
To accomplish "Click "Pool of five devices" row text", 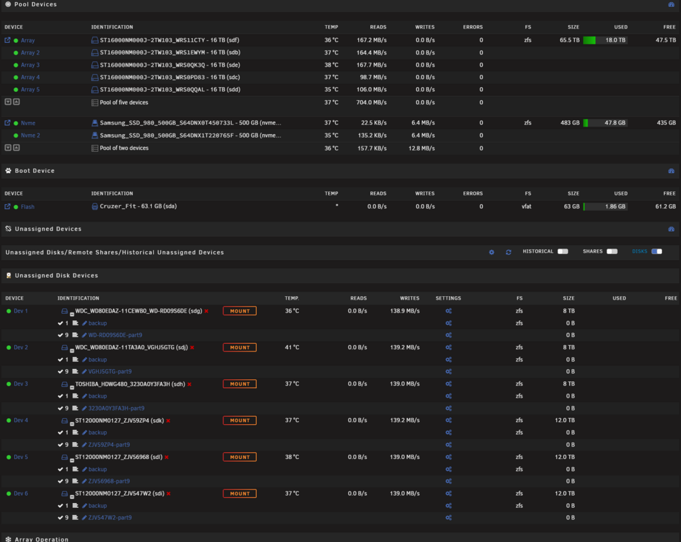I will tap(124, 103).
